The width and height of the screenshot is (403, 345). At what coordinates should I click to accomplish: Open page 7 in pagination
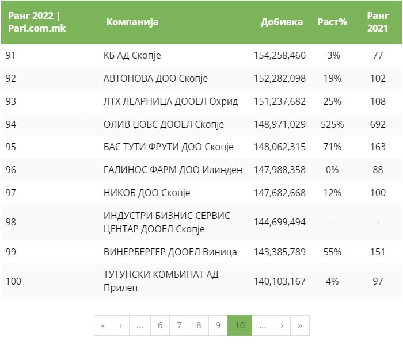coord(179,325)
